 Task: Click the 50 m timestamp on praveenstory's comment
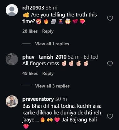[x=61, y=99]
